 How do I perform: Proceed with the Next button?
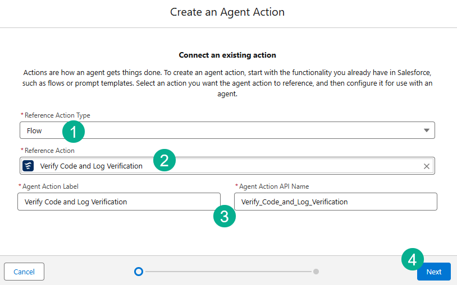coord(433,272)
